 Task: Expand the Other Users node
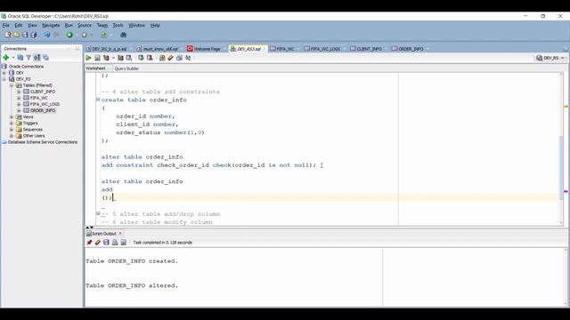(x=12, y=136)
